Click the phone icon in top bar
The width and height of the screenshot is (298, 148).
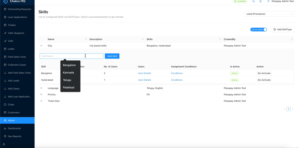[254, 1]
